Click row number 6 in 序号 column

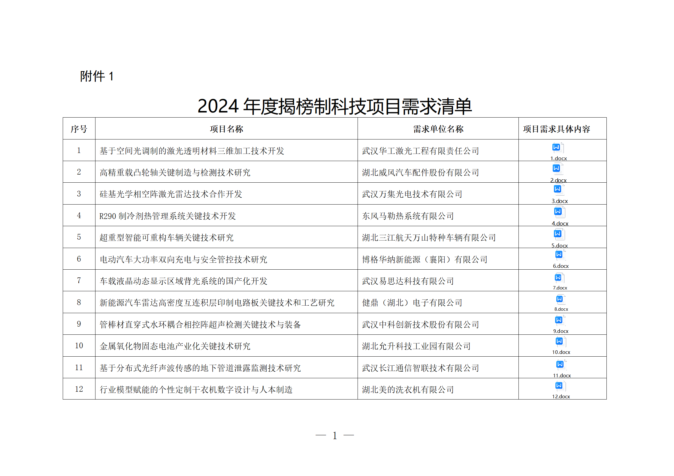click(x=79, y=259)
